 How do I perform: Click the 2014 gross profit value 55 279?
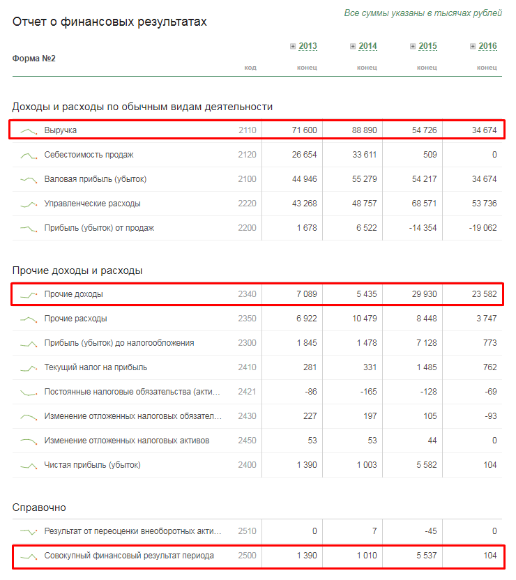pyautogui.click(x=365, y=179)
